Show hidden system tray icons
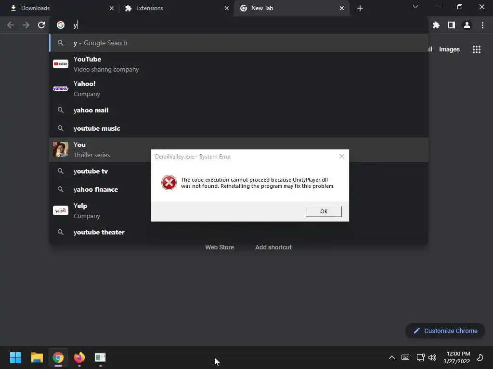The image size is (493, 369). (392, 357)
